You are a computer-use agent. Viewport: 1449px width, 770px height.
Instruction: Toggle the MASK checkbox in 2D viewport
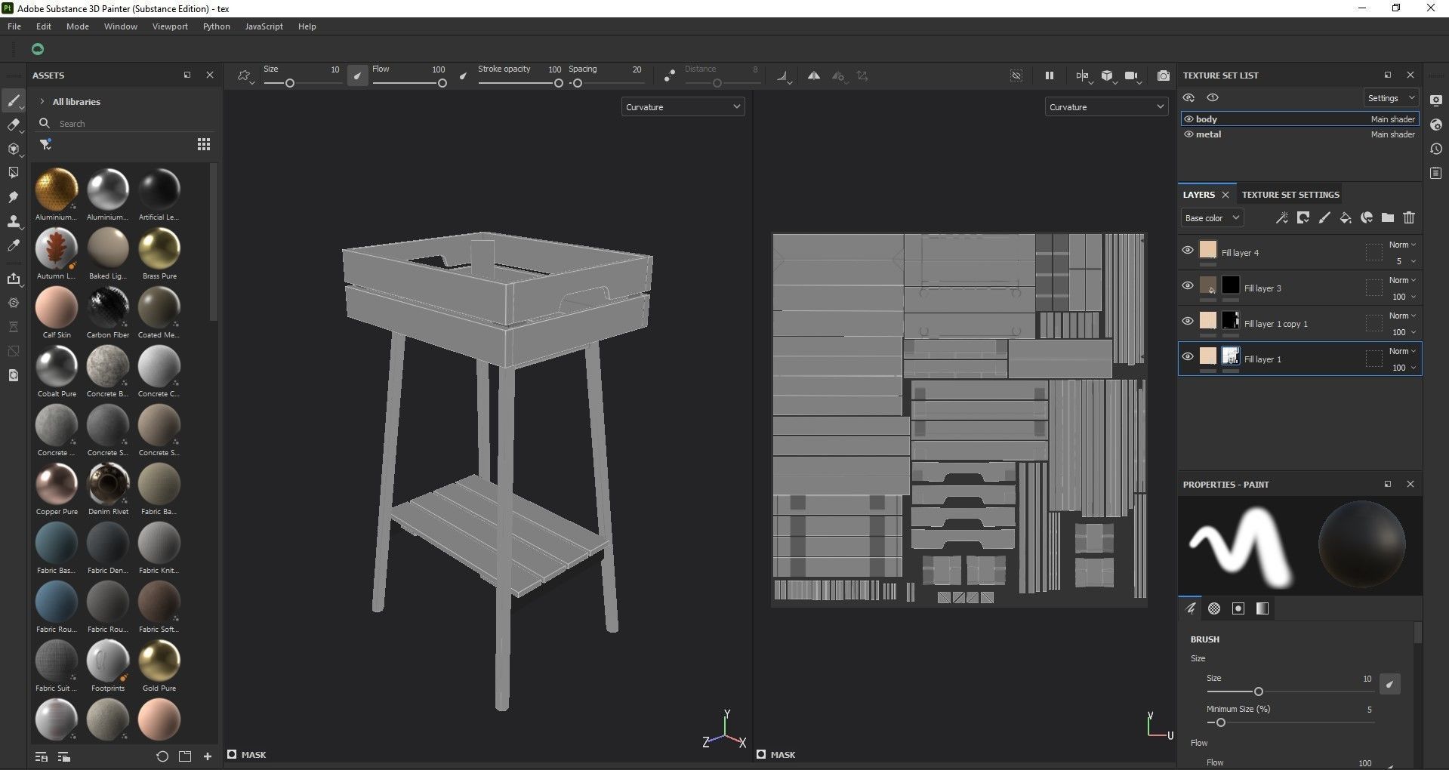click(x=761, y=754)
